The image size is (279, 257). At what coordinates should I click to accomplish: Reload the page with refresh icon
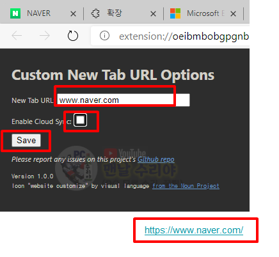coord(73,36)
